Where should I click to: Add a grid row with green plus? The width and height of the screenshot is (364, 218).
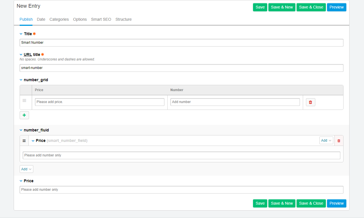(24, 115)
